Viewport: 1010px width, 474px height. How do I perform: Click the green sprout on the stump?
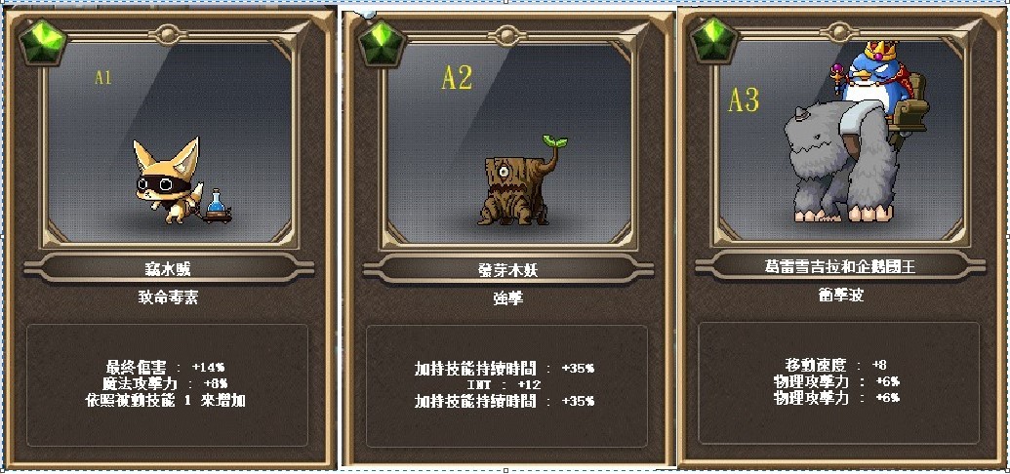(554, 140)
